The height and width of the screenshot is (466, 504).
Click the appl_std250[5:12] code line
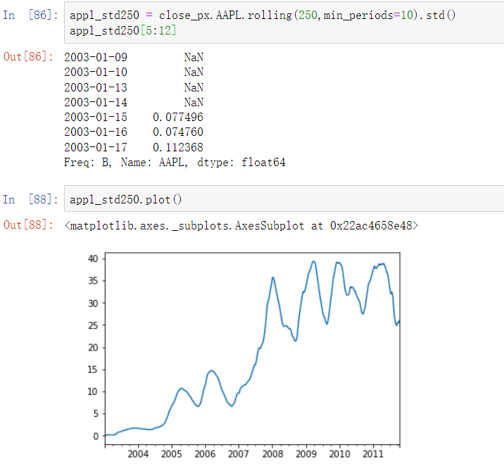(122, 30)
